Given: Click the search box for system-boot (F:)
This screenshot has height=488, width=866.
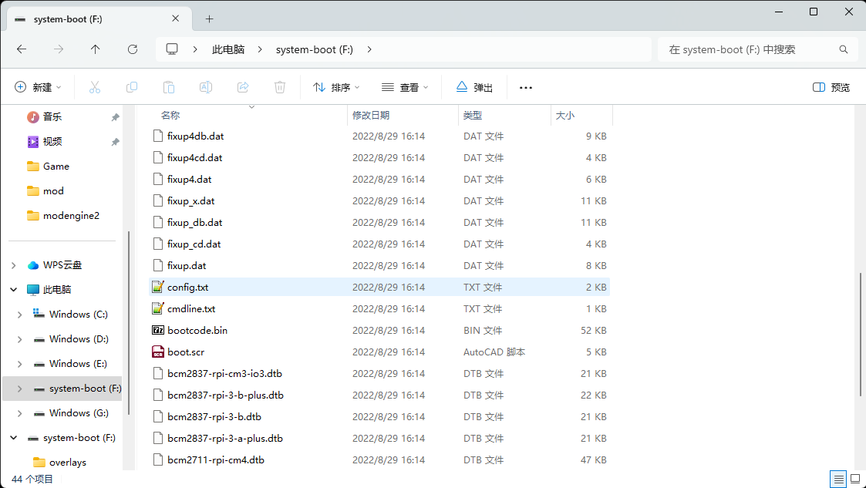Looking at the screenshot, I should (x=748, y=49).
